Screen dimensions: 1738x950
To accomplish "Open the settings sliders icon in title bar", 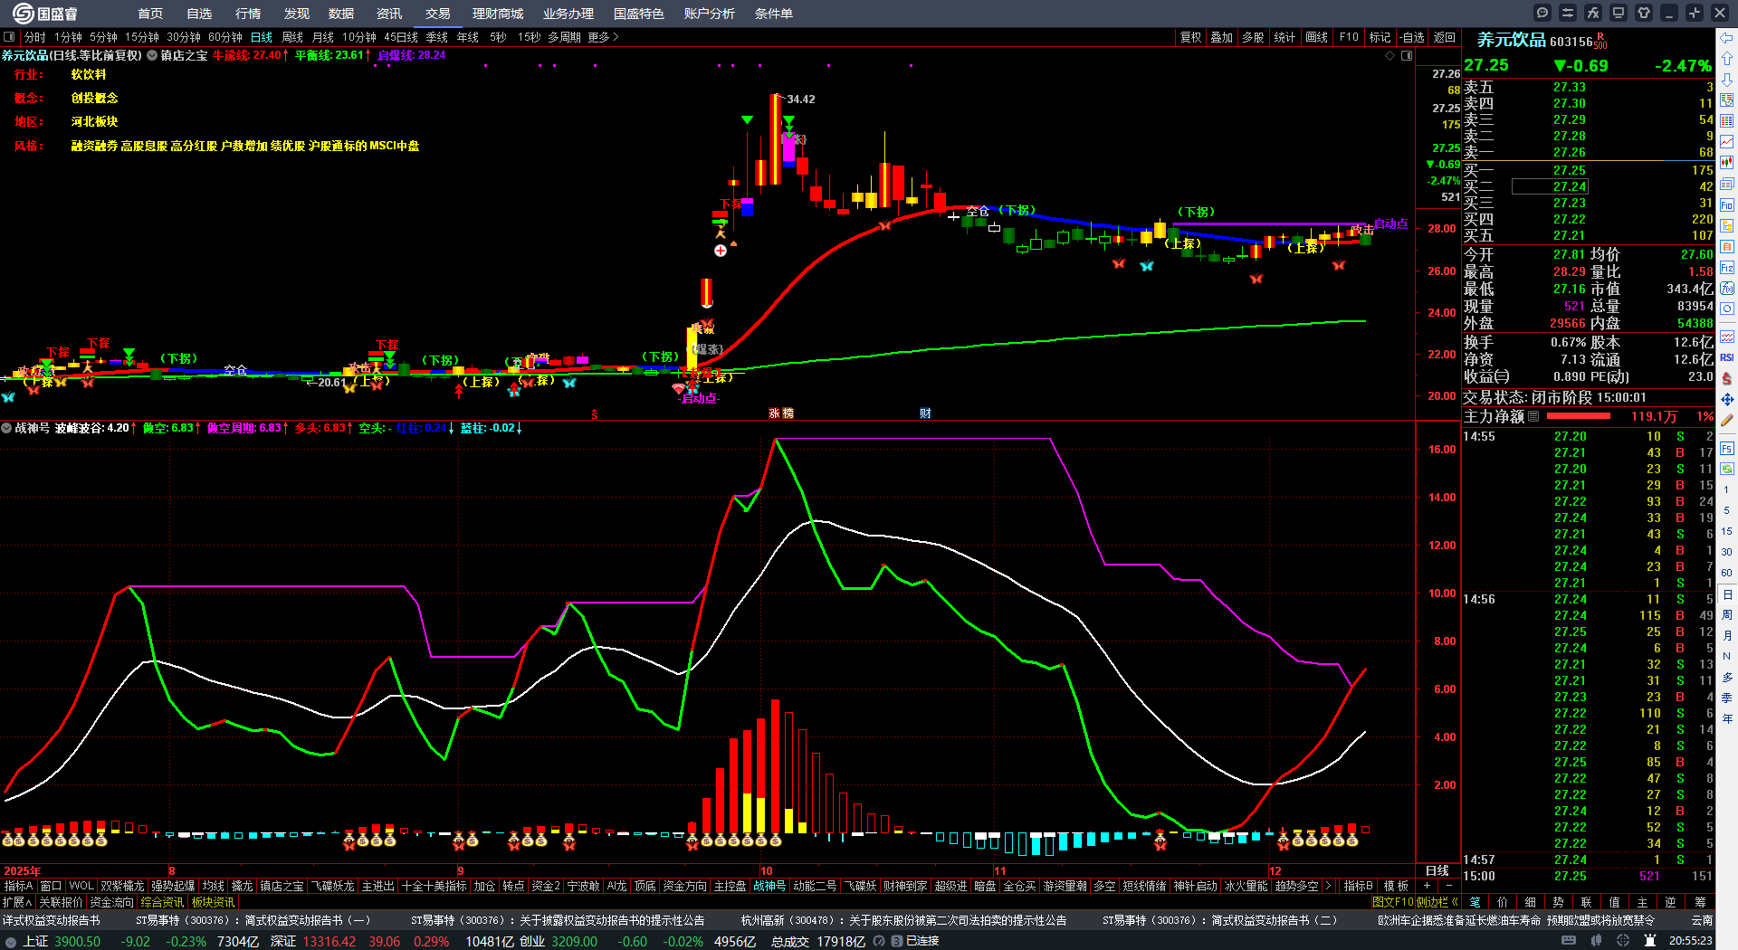I will click(x=1568, y=13).
